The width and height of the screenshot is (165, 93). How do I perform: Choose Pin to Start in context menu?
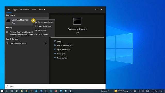[x=44, y=30]
